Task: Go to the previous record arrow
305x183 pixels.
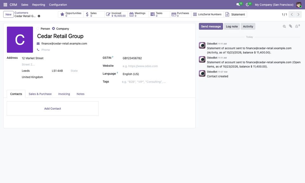Action: (292, 14)
